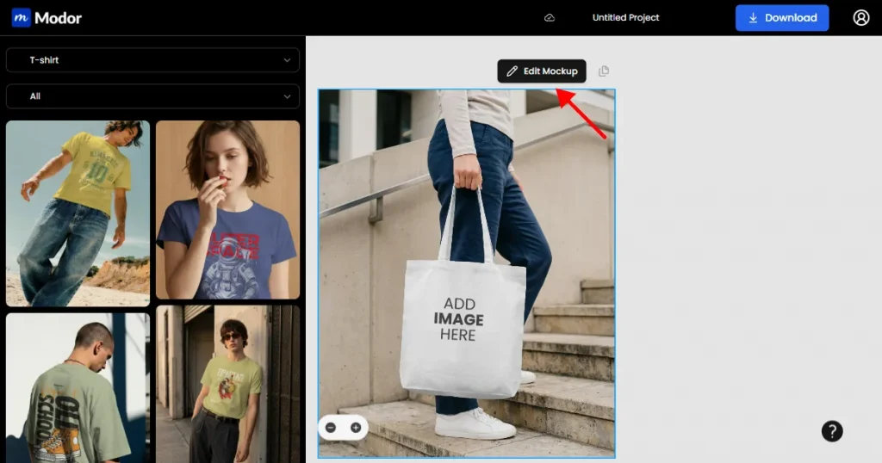882x463 pixels.
Task: Select the sunglasses man olive t-shirt mockup
Action: pos(227,384)
